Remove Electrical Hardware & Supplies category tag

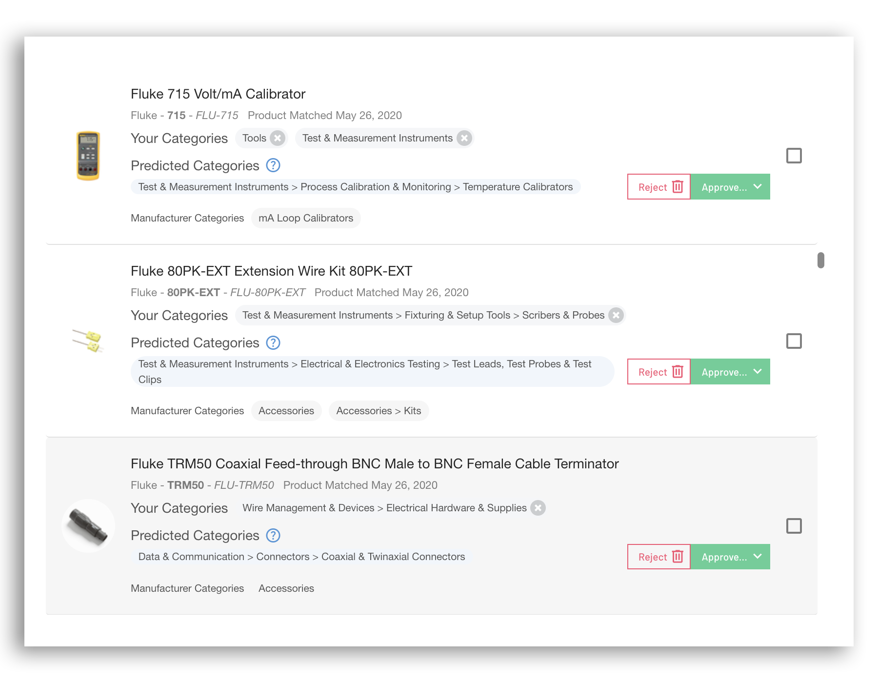538,508
